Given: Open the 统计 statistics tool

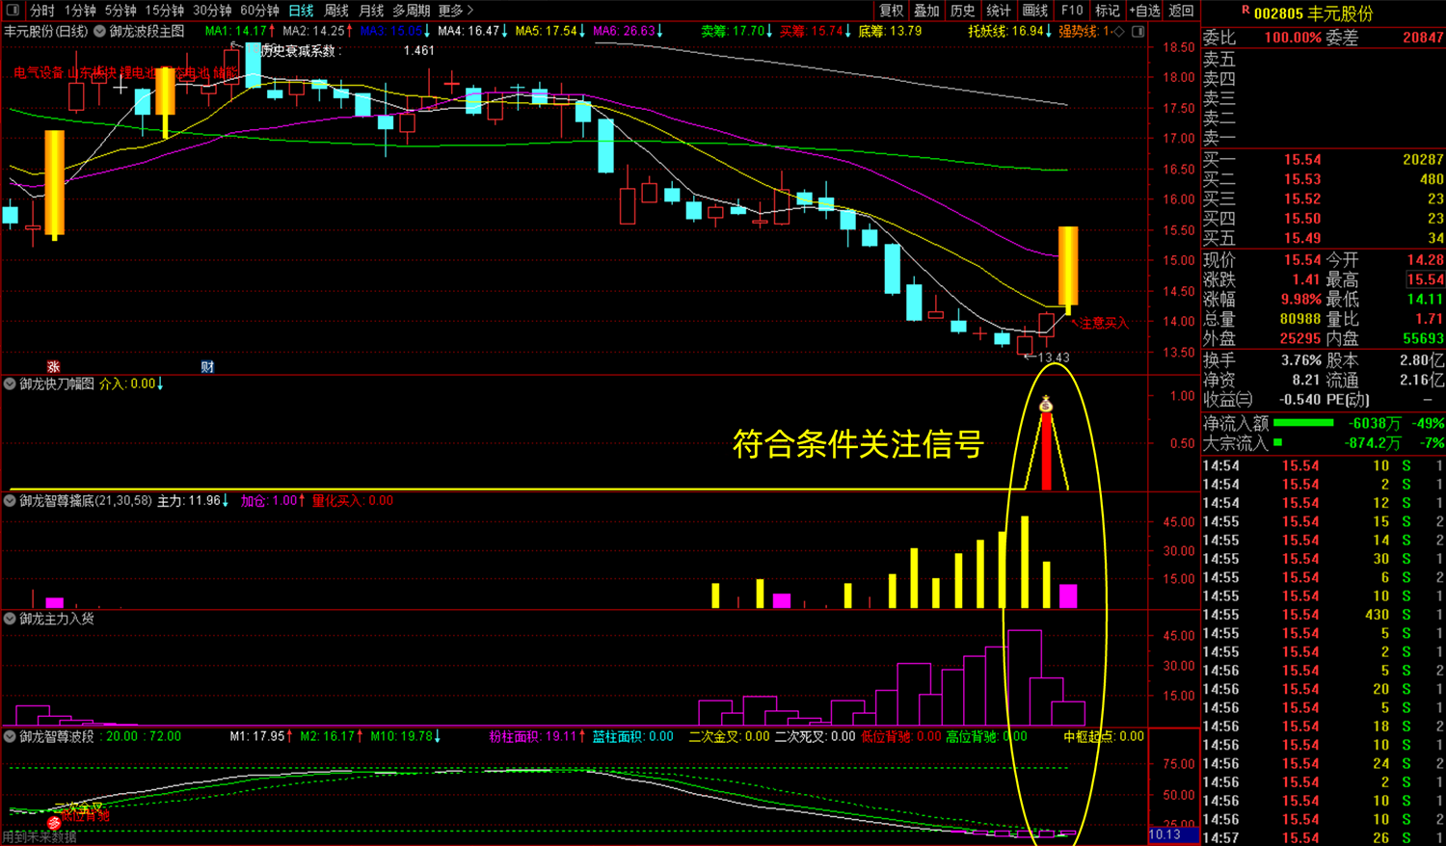Looking at the screenshot, I should point(998,11).
